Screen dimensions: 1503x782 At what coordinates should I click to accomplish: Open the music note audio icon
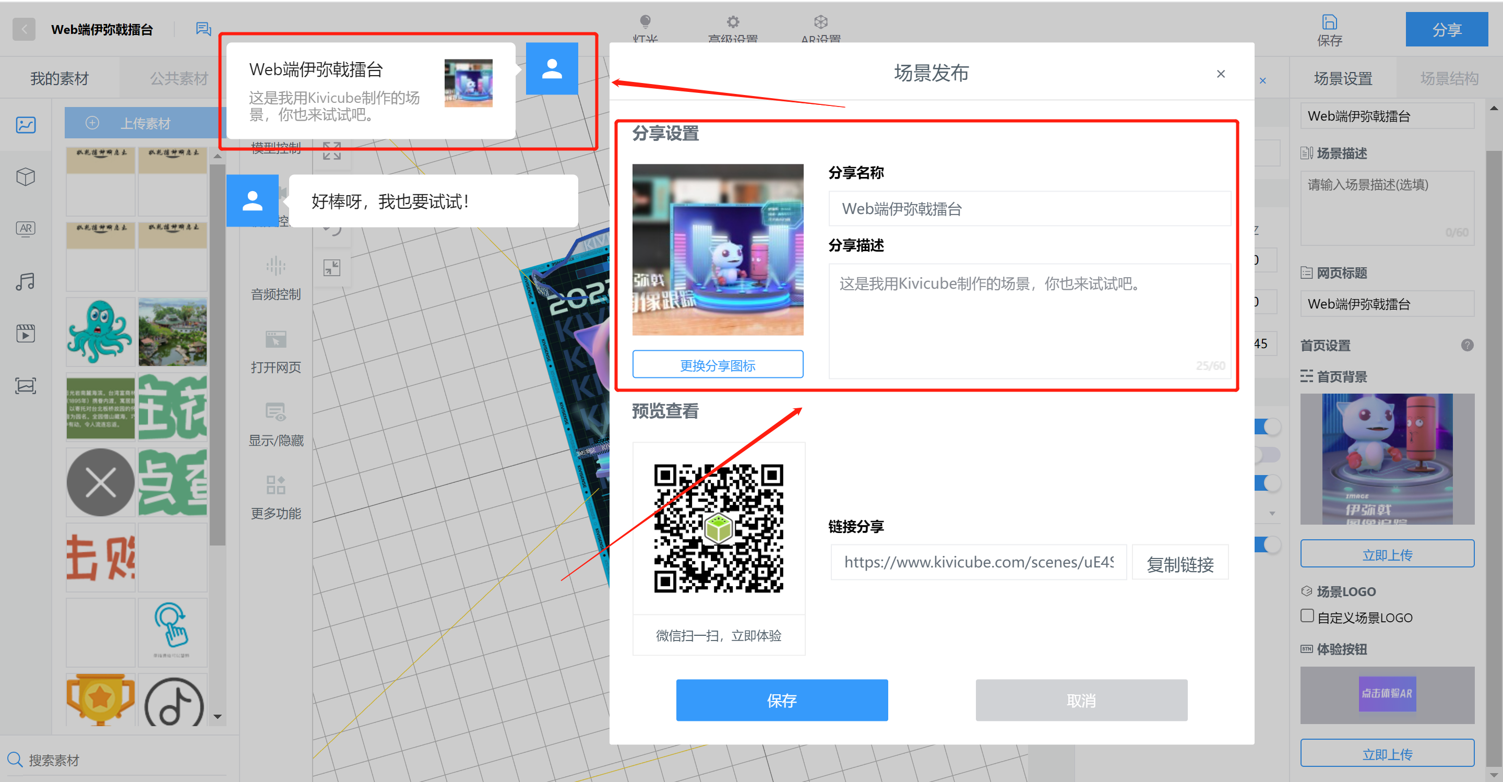click(x=26, y=281)
